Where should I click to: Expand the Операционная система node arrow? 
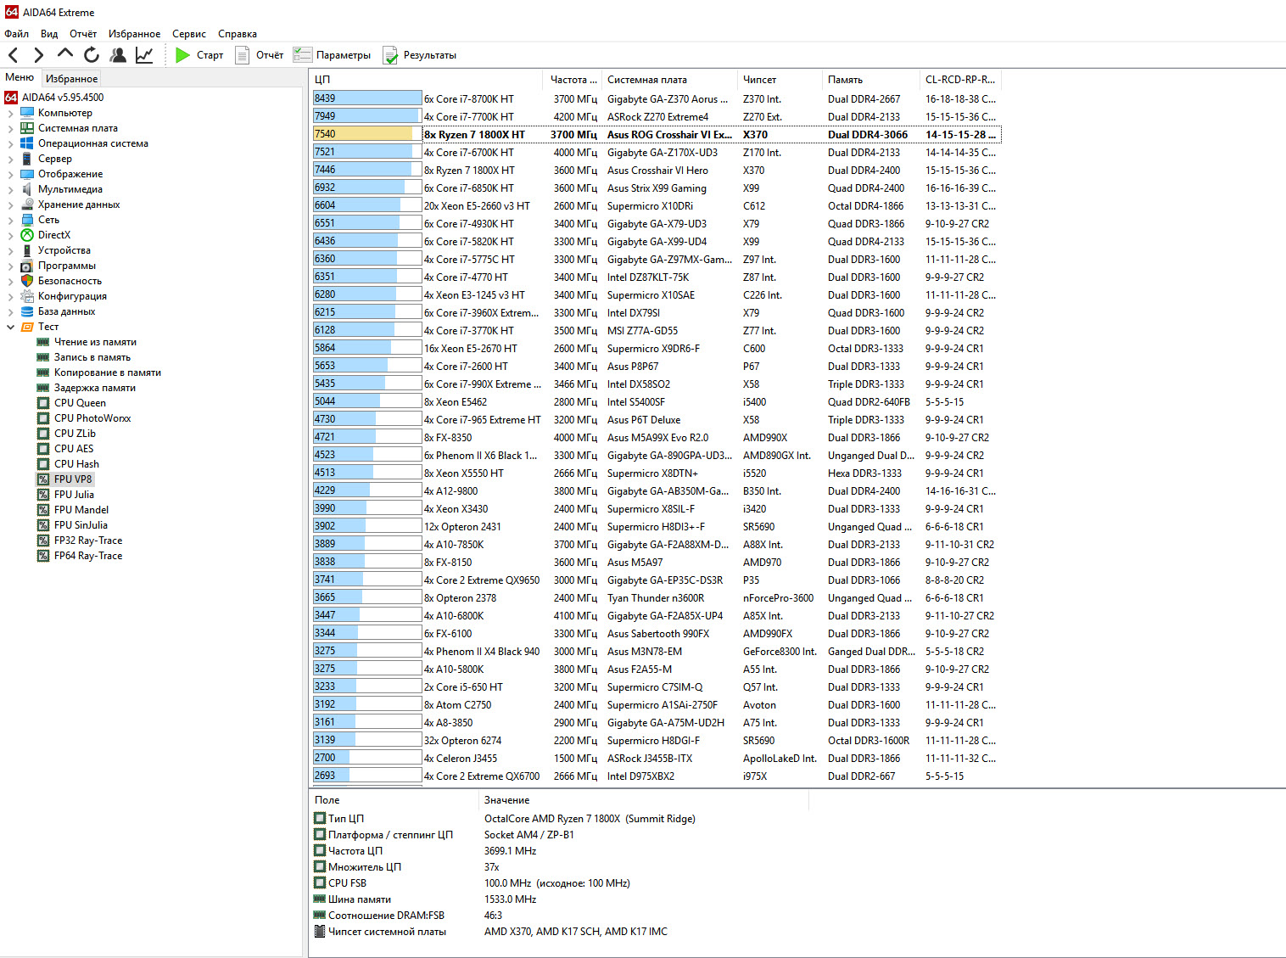[x=10, y=143]
